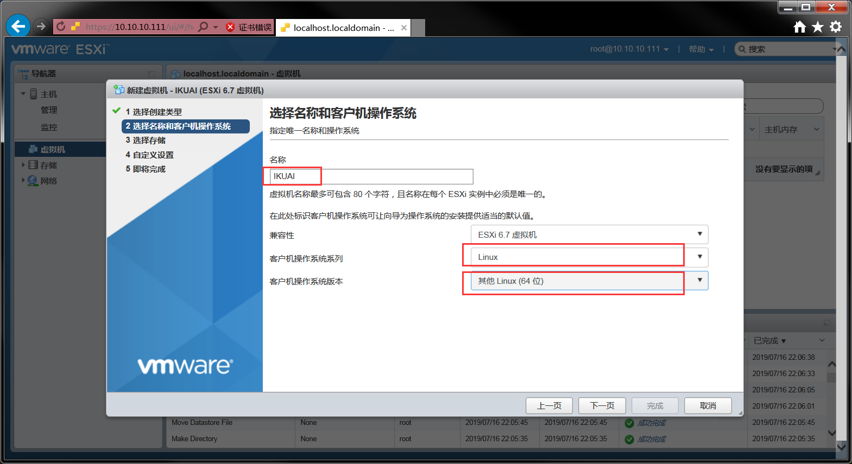Open the 客户机操作系统版本 dropdown
The image size is (852, 464).
[x=589, y=281]
